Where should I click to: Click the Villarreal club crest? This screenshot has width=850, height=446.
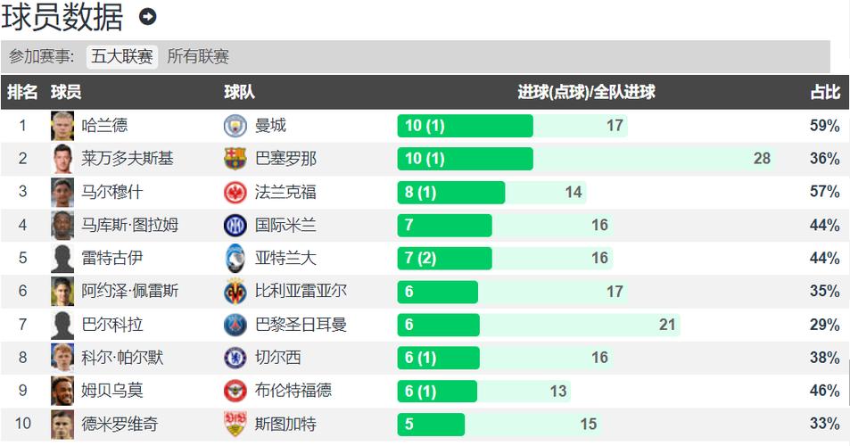235,291
